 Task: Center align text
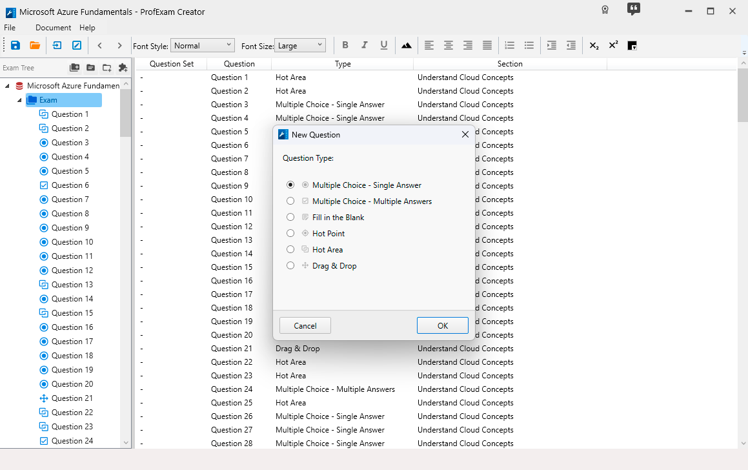pyautogui.click(x=449, y=45)
